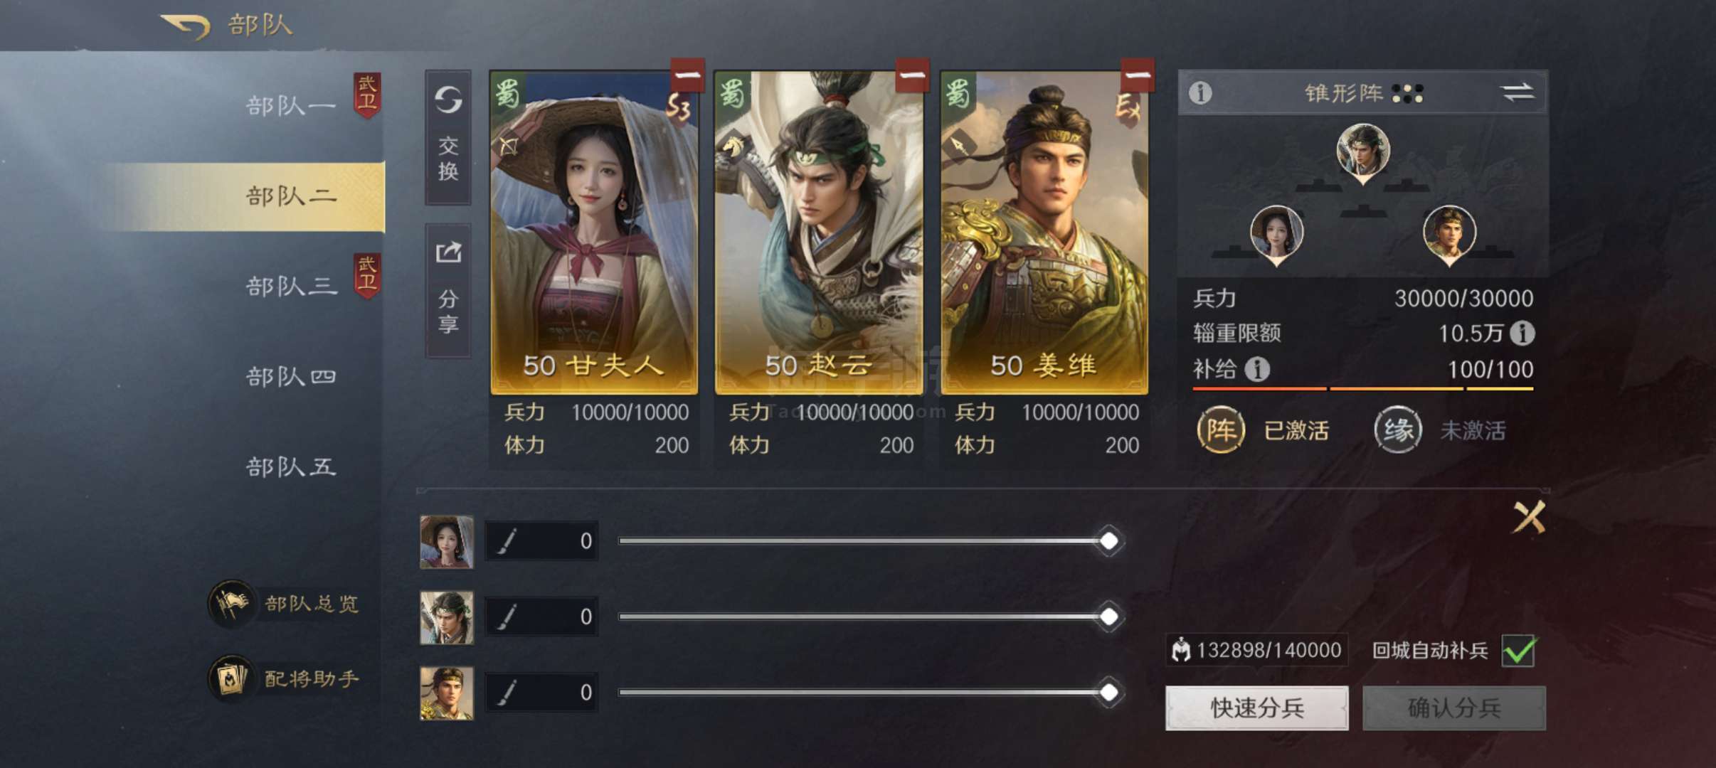Open formation info icon beside 锥形阵
The width and height of the screenshot is (1716, 768).
click(x=1200, y=92)
